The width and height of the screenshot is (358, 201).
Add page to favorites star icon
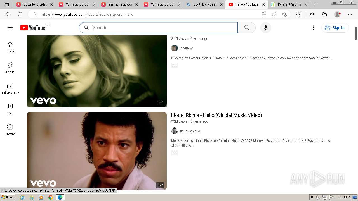(x=284, y=14)
